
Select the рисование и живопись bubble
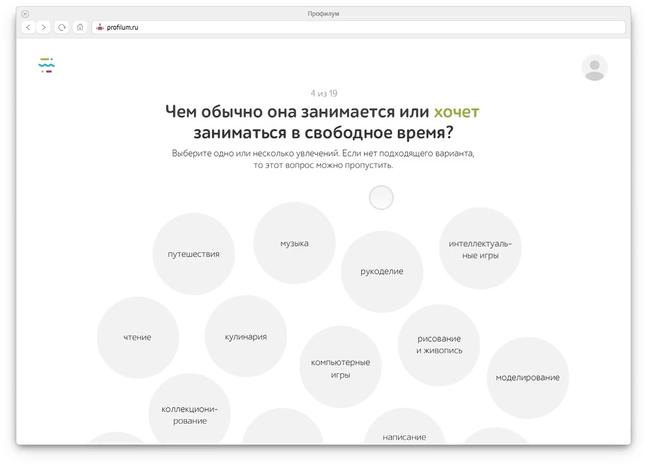(x=439, y=345)
